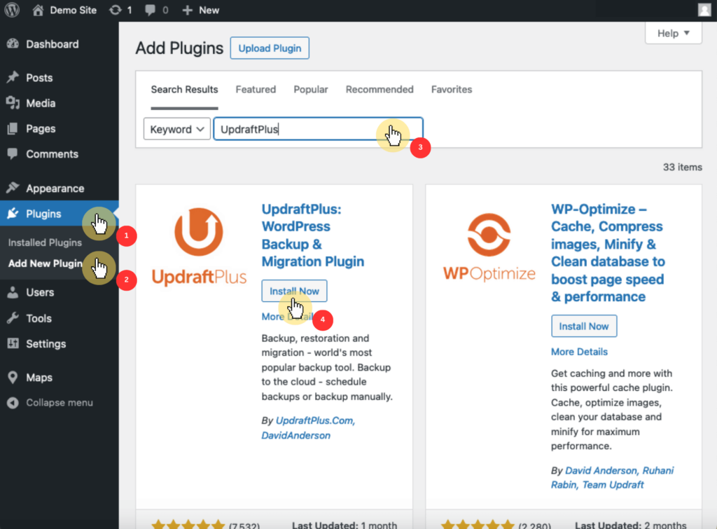This screenshot has height=529, width=717.
Task: Open the user avatar icon
Action: coord(704,10)
